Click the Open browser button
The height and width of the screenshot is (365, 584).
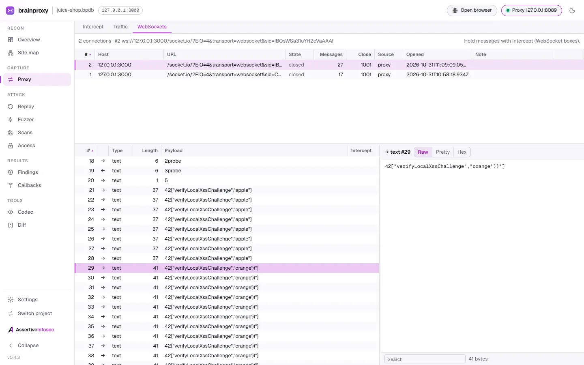472,11
